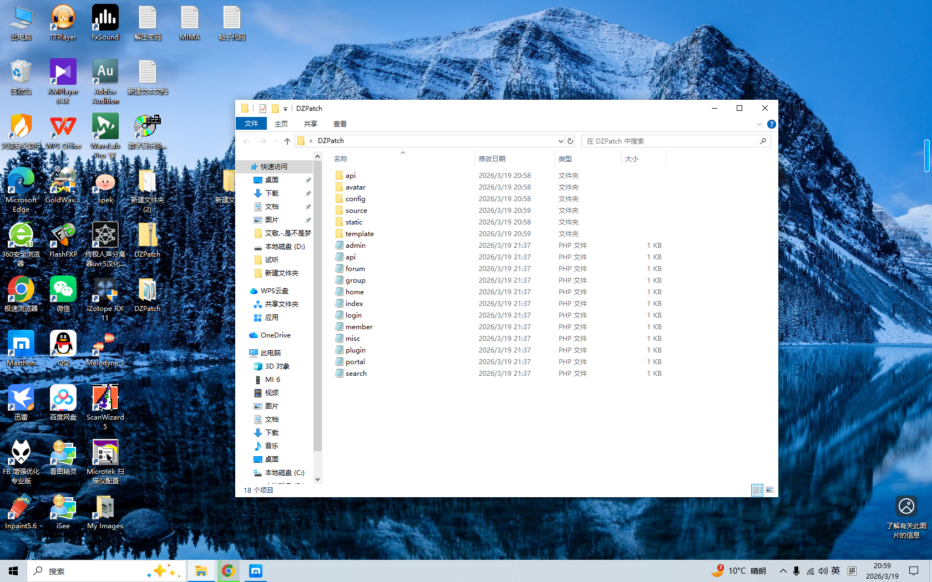Switch to the 查看 ribbon tab
Viewport: 932px width, 582px height.
coord(340,124)
